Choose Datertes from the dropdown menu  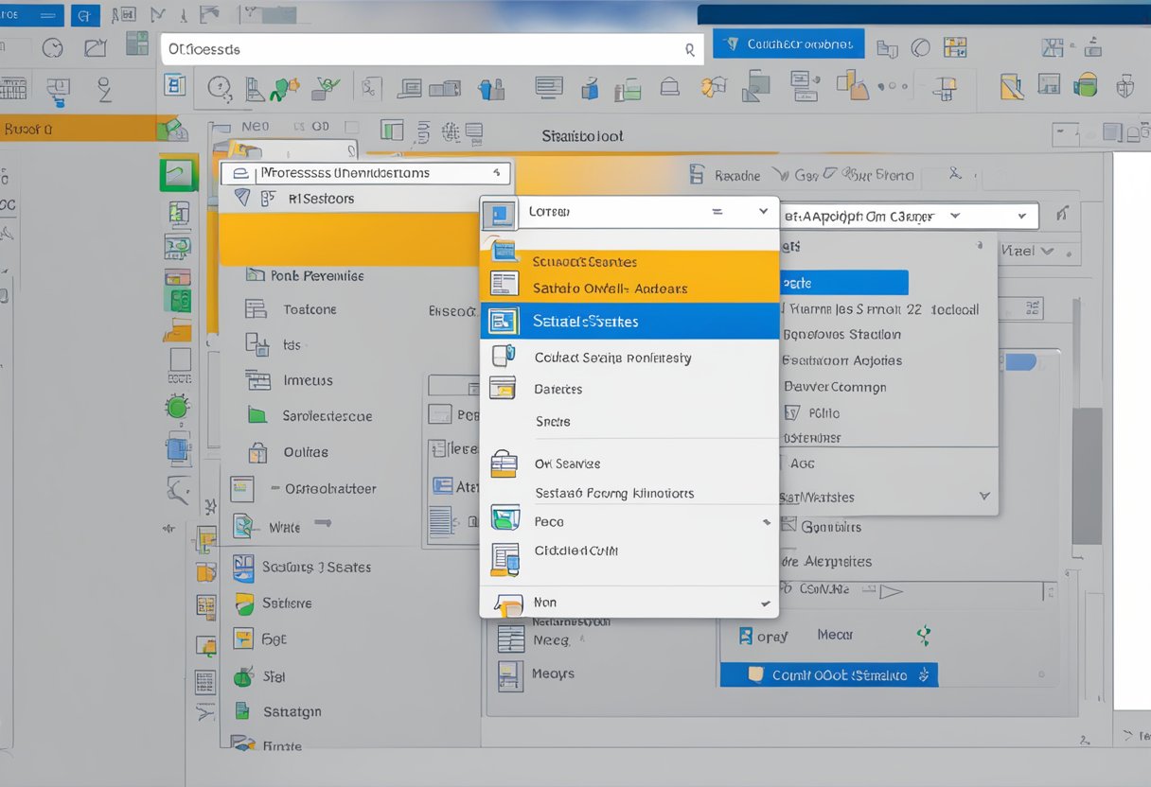[558, 389]
